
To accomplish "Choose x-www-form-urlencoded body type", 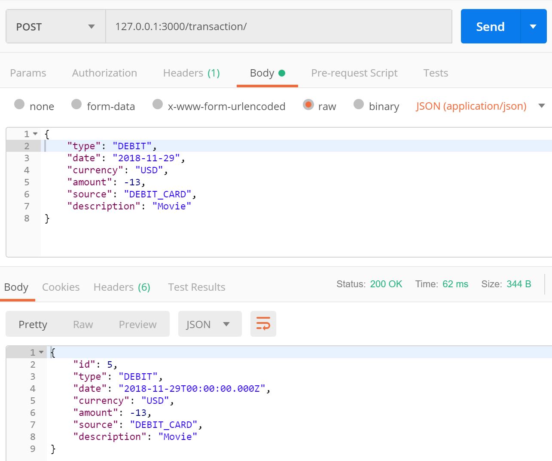I will coord(158,104).
